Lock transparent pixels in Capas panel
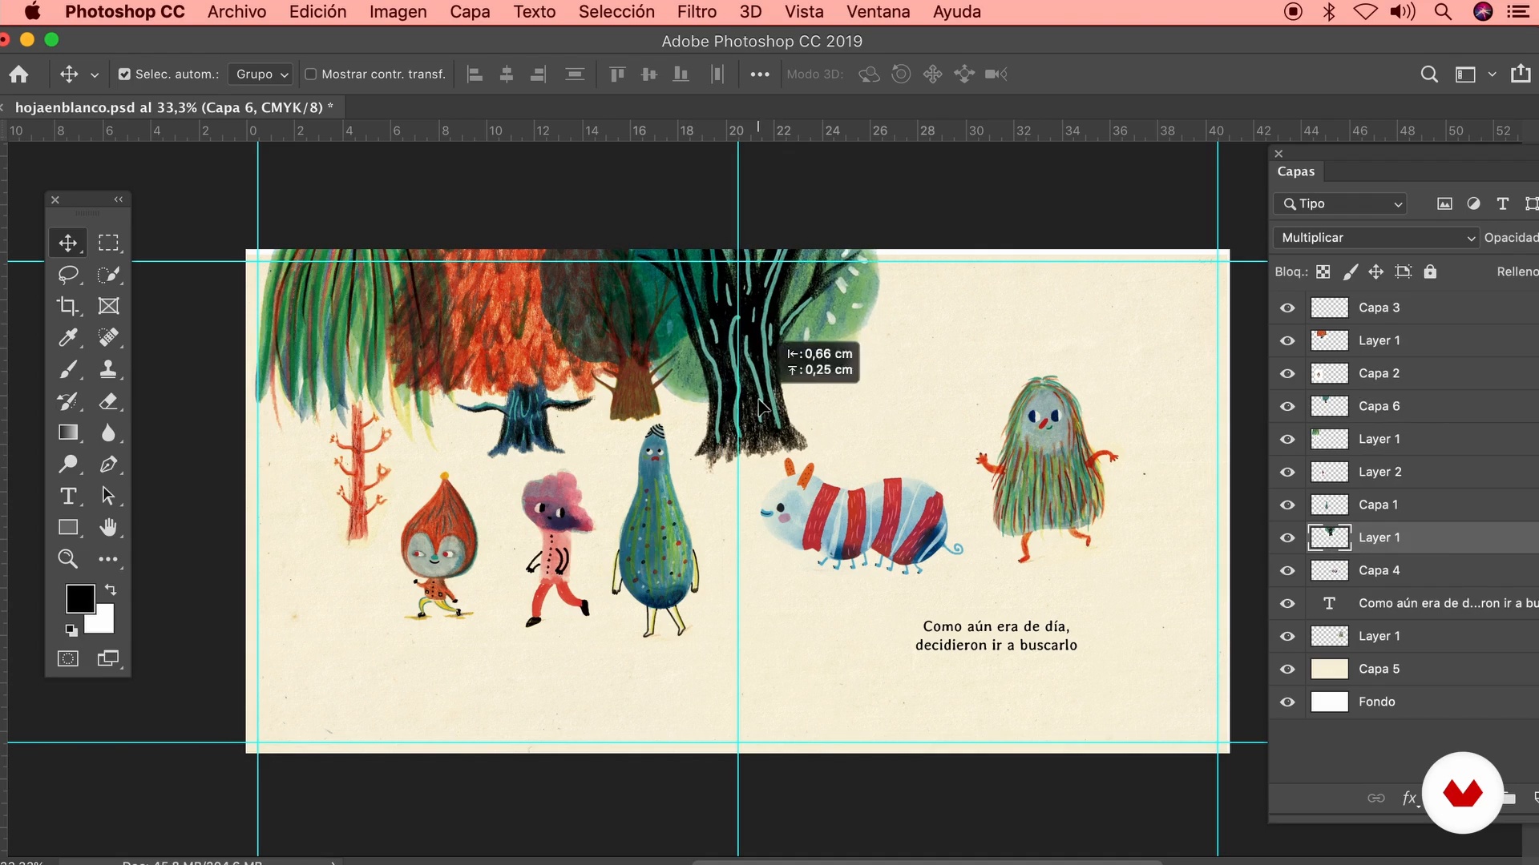This screenshot has height=865, width=1539. coord(1323,272)
